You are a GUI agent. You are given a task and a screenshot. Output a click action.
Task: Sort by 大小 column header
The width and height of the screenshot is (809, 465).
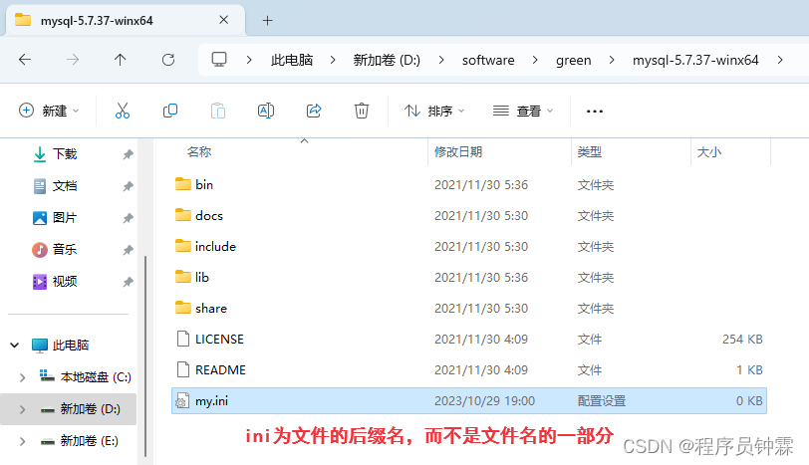click(709, 152)
